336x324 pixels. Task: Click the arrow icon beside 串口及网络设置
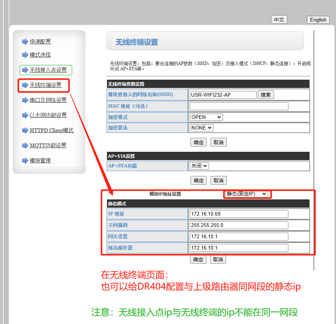click(25, 100)
